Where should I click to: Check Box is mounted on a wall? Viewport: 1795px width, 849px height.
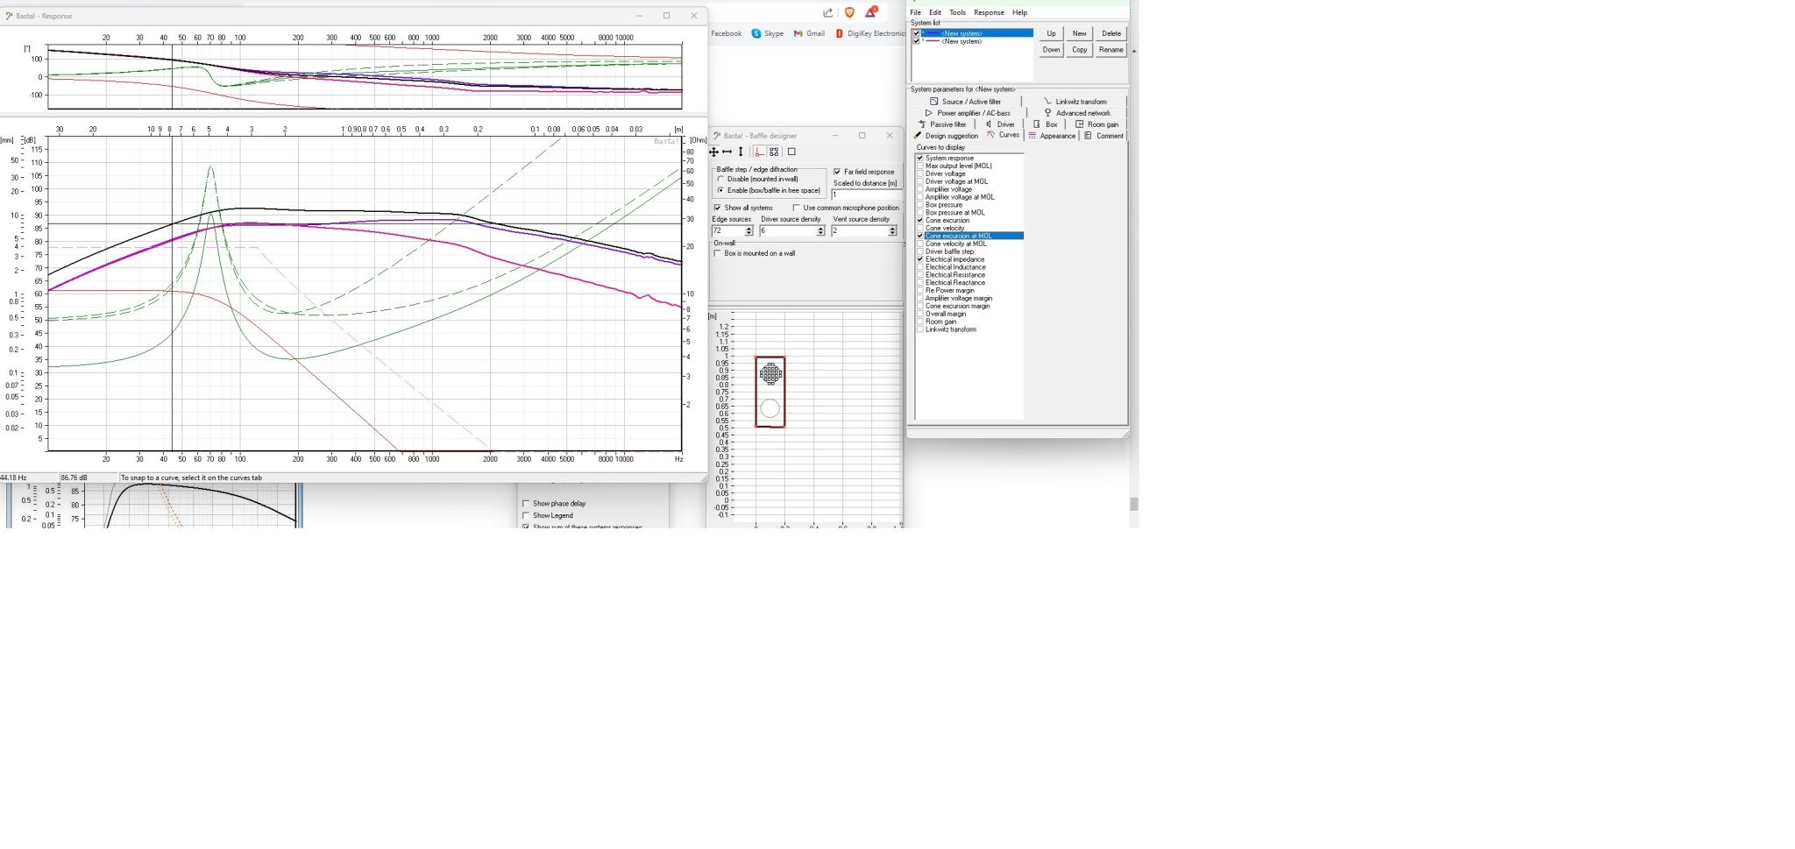click(x=717, y=253)
